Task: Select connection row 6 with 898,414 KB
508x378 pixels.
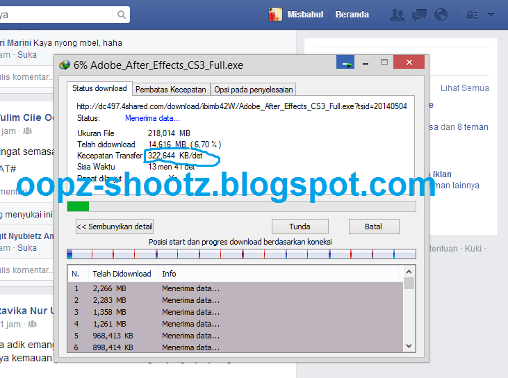Action: (x=235, y=347)
